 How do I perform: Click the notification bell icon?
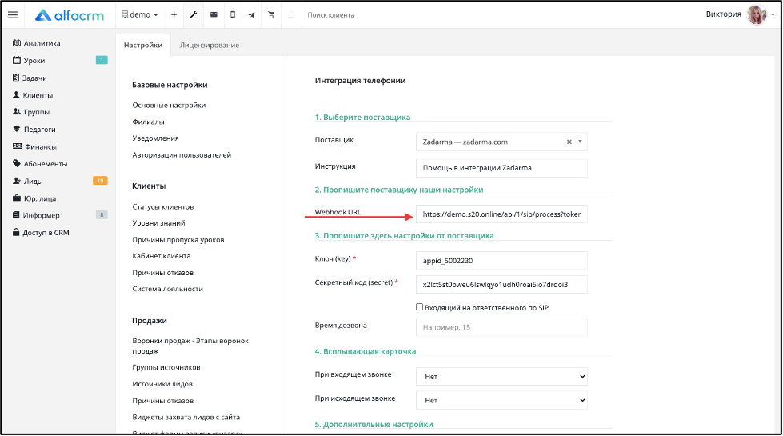pyautogui.click(x=292, y=15)
